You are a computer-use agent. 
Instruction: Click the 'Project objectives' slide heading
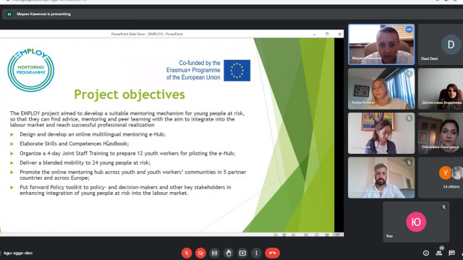pyautogui.click(x=129, y=95)
